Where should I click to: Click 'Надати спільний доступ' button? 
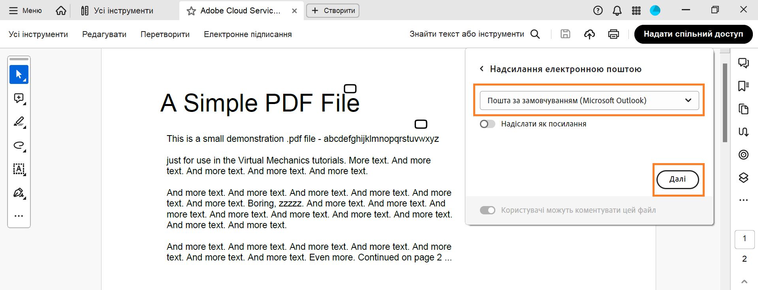point(693,34)
